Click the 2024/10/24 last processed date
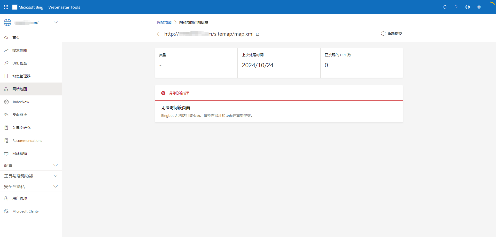The width and height of the screenshot is (496, 237). point(258,65)
